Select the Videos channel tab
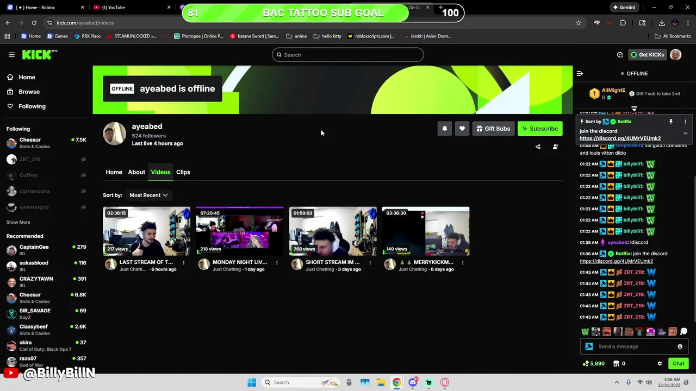696x391 pixels. click(x=160, y=172)
